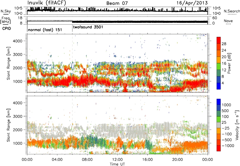Viewport: 240px width, 166px height.
Task: Click the 'Velocity [m s-1]' colorbar label
Action: coord(237,125)
